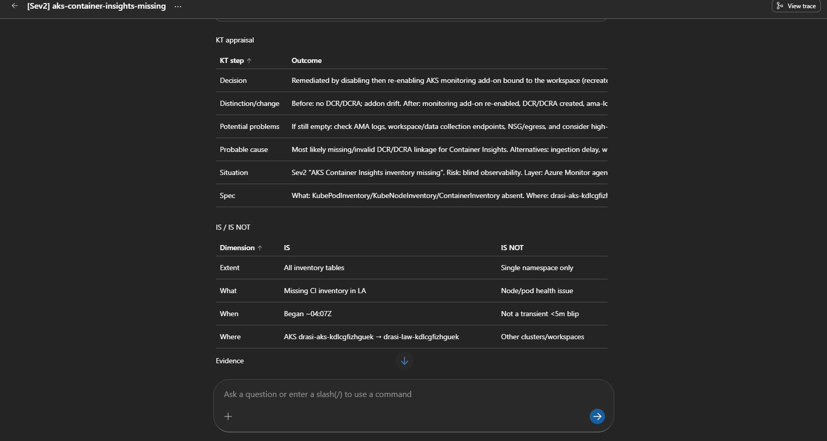Click the View trace button

(796, 6)
